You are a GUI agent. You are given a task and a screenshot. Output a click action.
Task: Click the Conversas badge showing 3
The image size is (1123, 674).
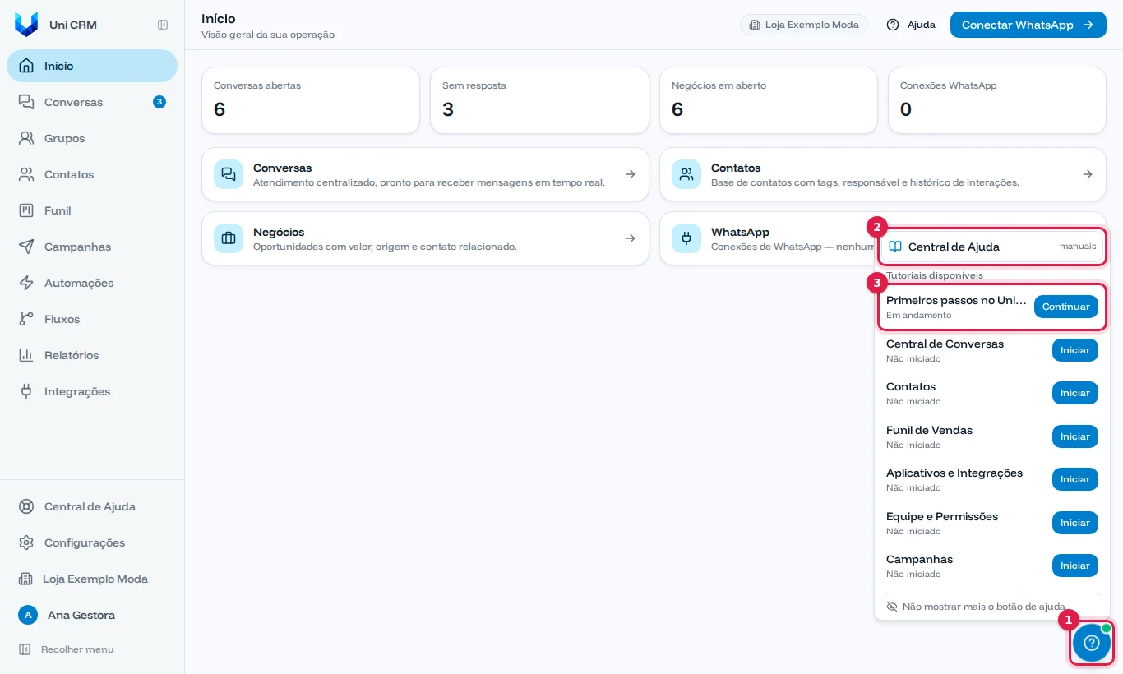tap(159, 102)
